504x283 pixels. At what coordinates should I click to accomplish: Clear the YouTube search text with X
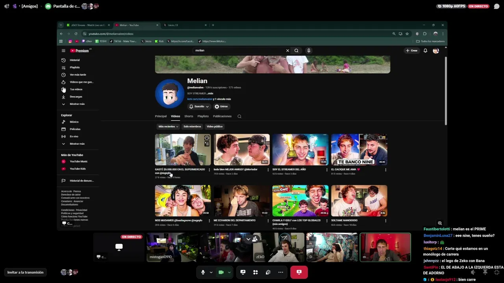[287, 50]
